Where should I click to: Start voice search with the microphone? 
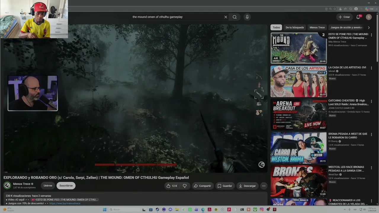(247, 17)
